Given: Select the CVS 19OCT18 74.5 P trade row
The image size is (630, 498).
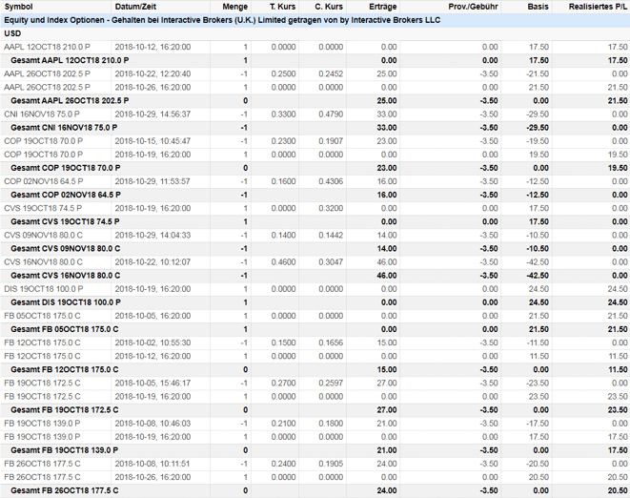Looking at the screenshot, I should point(315,208).
